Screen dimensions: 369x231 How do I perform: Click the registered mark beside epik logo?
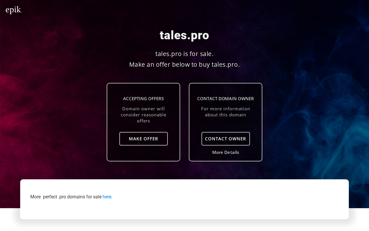click(21, 12)
